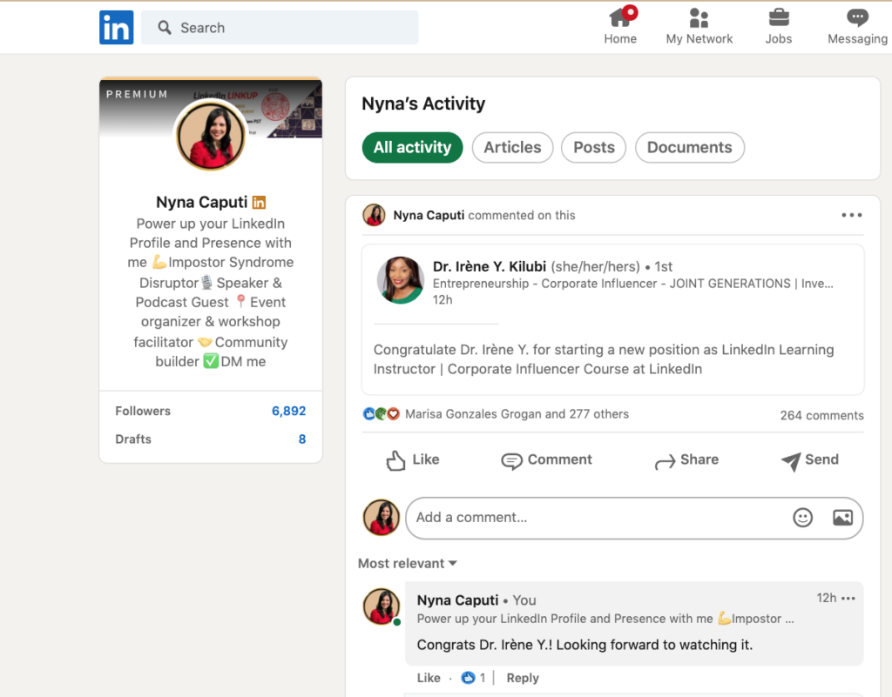
Task: Open Nyna Caputi's sidebar profile photo
Action: (x=211, y=137)
